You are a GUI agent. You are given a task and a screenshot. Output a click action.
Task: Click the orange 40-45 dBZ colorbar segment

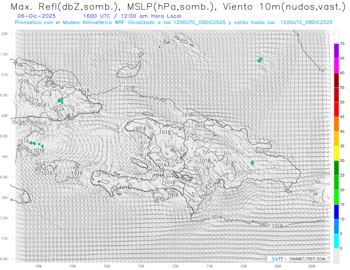(x=336, y=124)
